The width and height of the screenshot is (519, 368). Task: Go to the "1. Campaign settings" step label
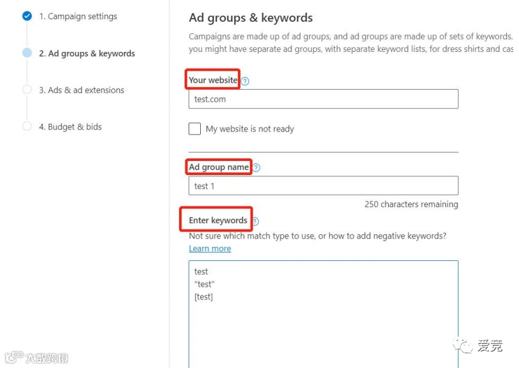pos(78,17)
